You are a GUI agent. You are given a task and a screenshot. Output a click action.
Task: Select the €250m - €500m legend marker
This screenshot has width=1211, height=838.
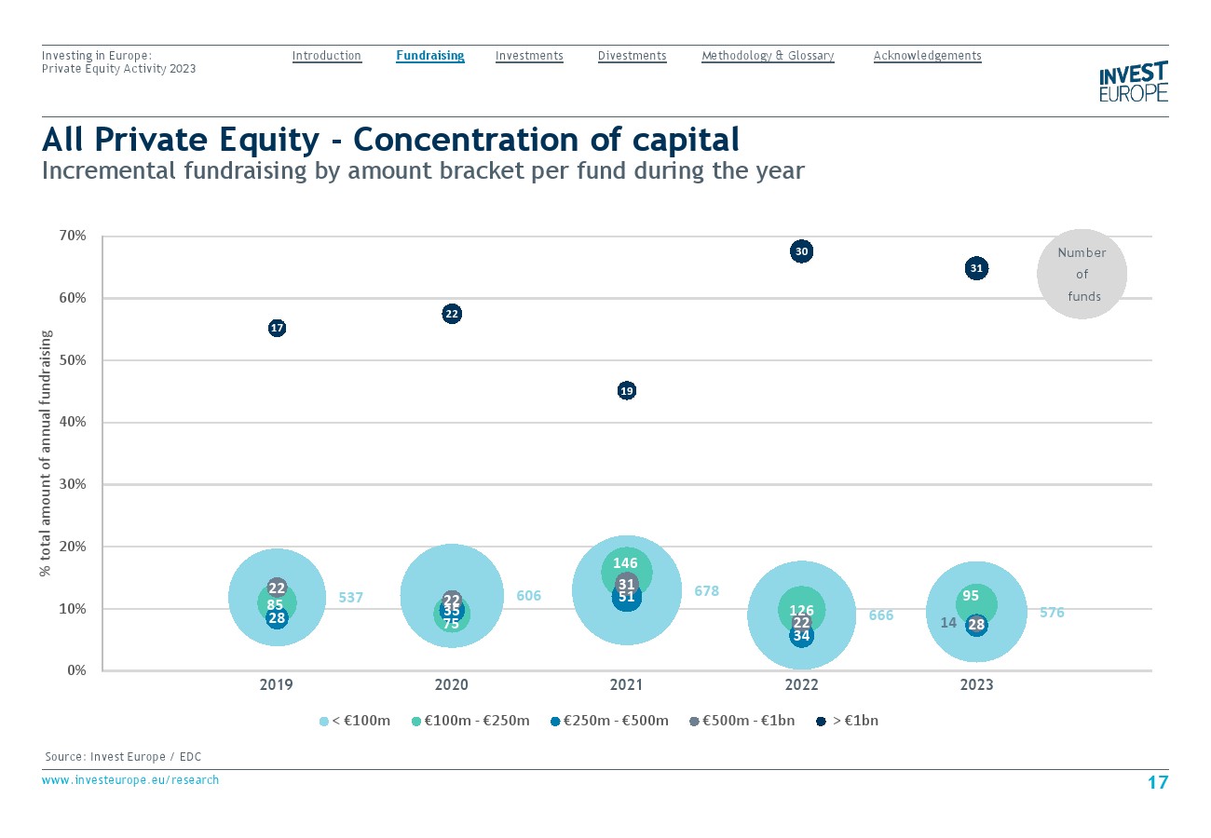click(x=555, y=721)
